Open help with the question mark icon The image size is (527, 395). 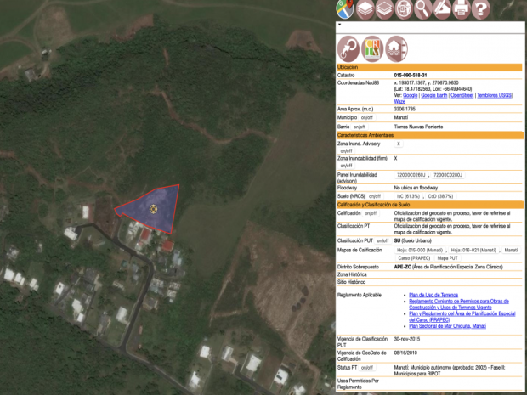[482, 9]
